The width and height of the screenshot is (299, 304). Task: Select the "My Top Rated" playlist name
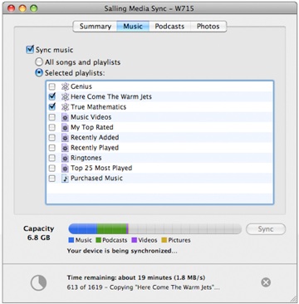92,127
